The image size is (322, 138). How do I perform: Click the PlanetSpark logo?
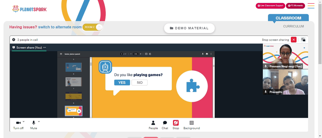pyautogui.click(x=29, y=9)
